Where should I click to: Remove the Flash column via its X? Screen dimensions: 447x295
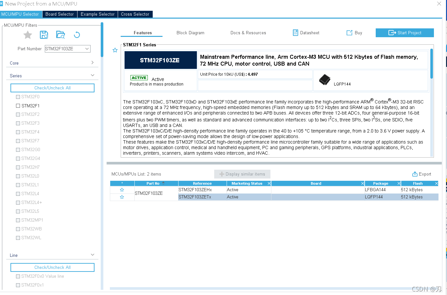coord(436,183)
